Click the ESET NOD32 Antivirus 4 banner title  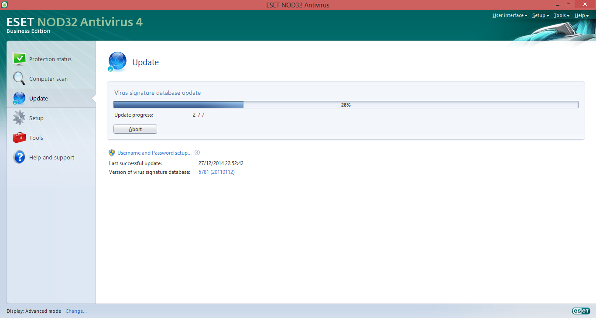(75, 22)
